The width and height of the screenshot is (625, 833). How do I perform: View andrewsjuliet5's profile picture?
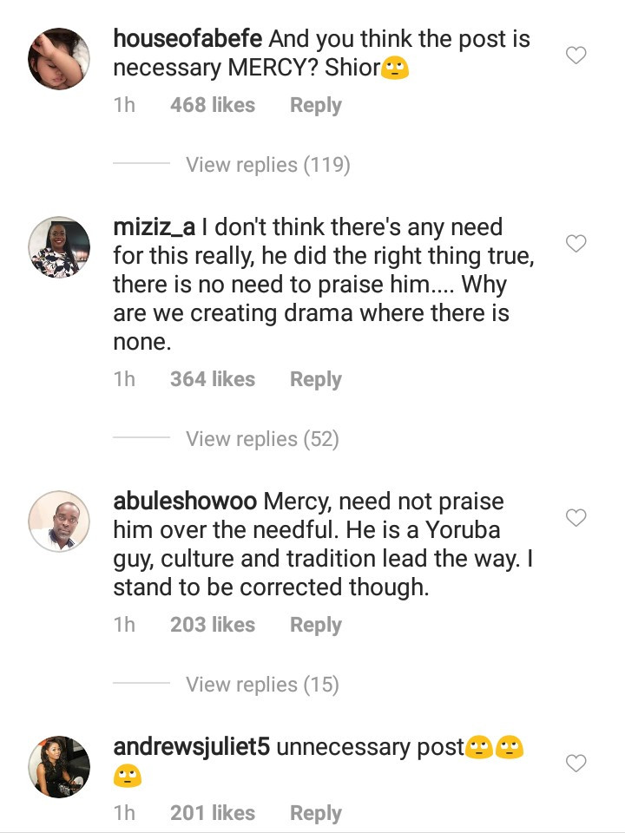coord(59,767)
